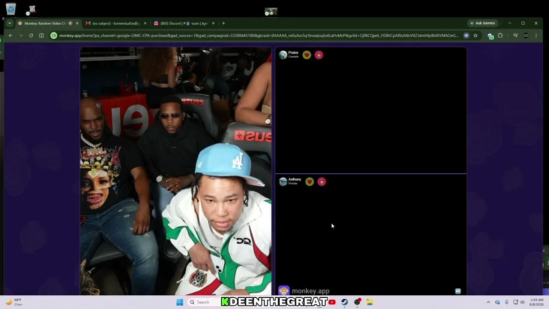
Task: Click the monkey.app logo icon
Action: (x=284, y=291)
